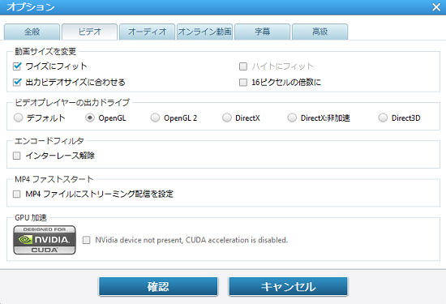Open the 高級 tab
The width and height of the screenshot is (446, 304).
[x=320, y=32]
